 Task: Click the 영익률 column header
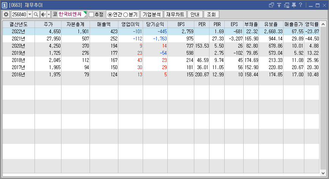point(312,24)
